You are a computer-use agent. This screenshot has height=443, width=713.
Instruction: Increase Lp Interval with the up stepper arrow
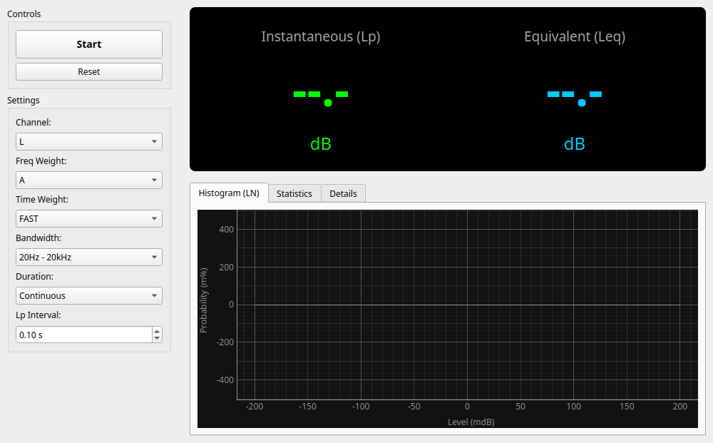(x=157, y=330)
